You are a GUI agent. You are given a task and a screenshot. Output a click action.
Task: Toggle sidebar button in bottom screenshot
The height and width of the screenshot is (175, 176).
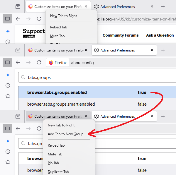click(x=7, y=128)
